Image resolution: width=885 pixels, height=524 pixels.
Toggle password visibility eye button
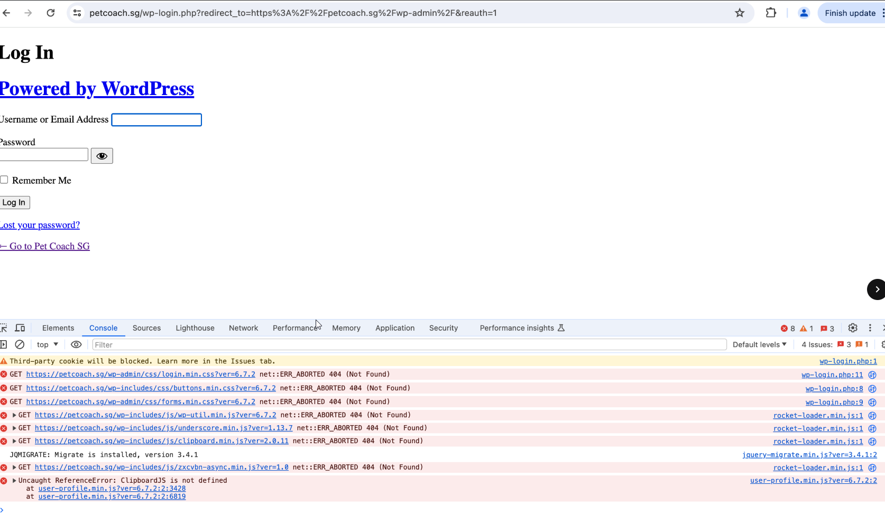point(102,156)
